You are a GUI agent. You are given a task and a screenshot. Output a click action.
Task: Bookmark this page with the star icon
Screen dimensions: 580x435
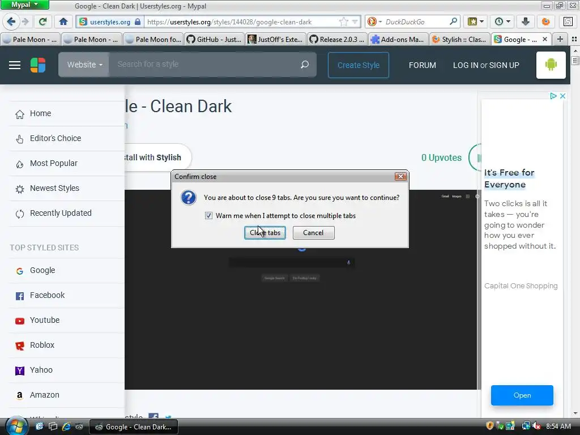344,22
